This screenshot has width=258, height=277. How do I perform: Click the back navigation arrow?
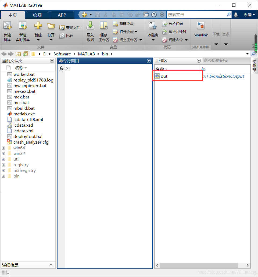coord(4,54)
